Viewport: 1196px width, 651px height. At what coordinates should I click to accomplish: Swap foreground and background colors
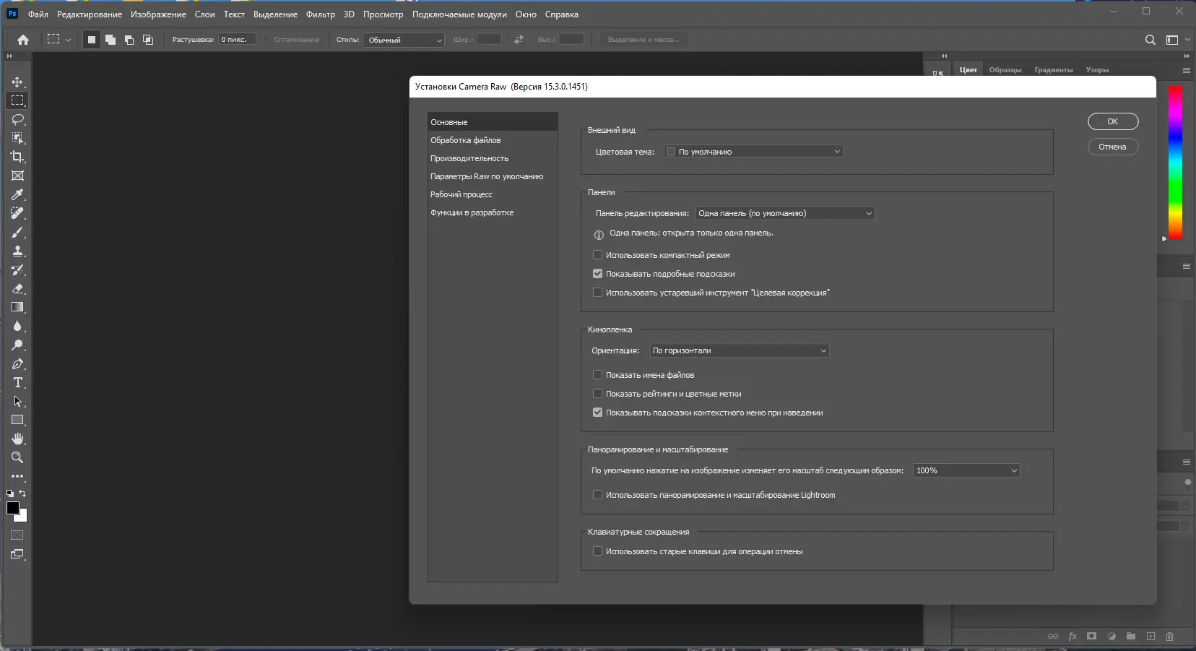(22, 493)
